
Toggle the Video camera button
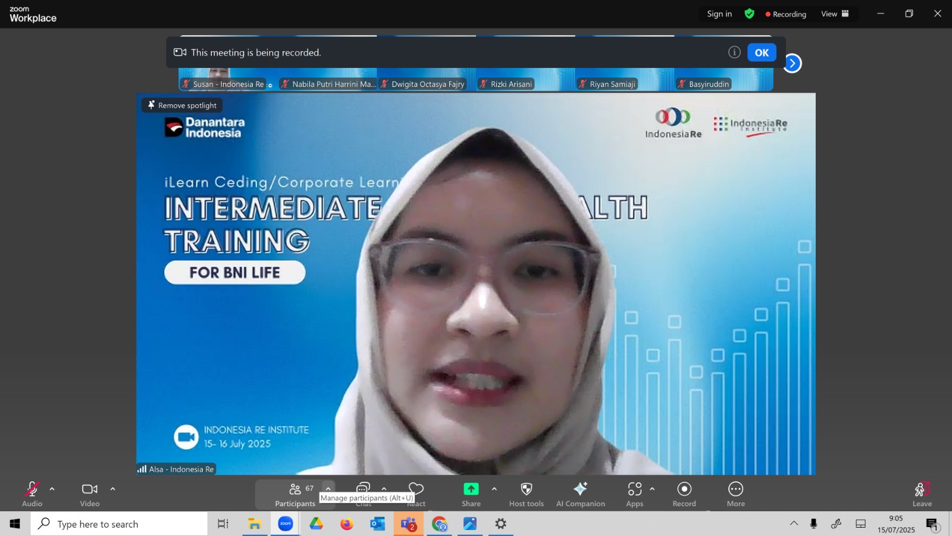point(90,489)
